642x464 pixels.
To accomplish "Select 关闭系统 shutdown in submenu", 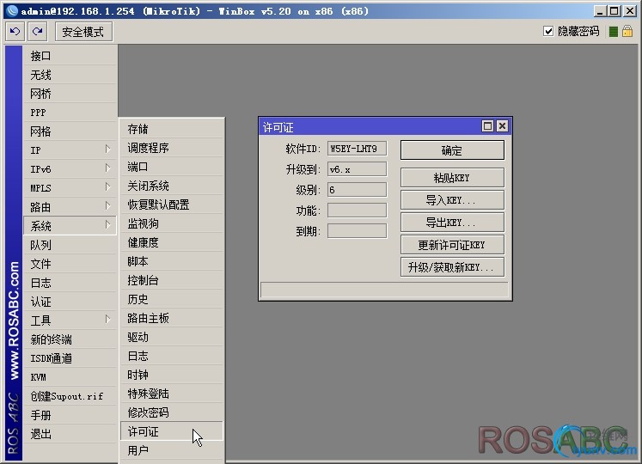I will pos(172,186).
